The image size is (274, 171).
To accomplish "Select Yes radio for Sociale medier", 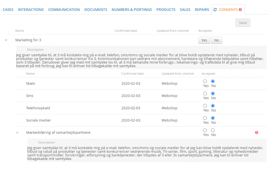I will (x=205, y=118).
